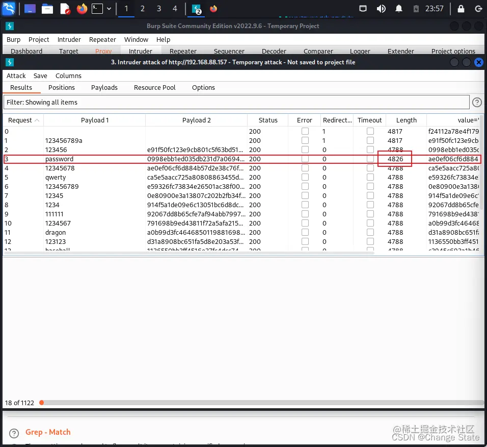Open the display settings tray icon
Viewport: 487px width, 447px height.
tap(363, 8)
